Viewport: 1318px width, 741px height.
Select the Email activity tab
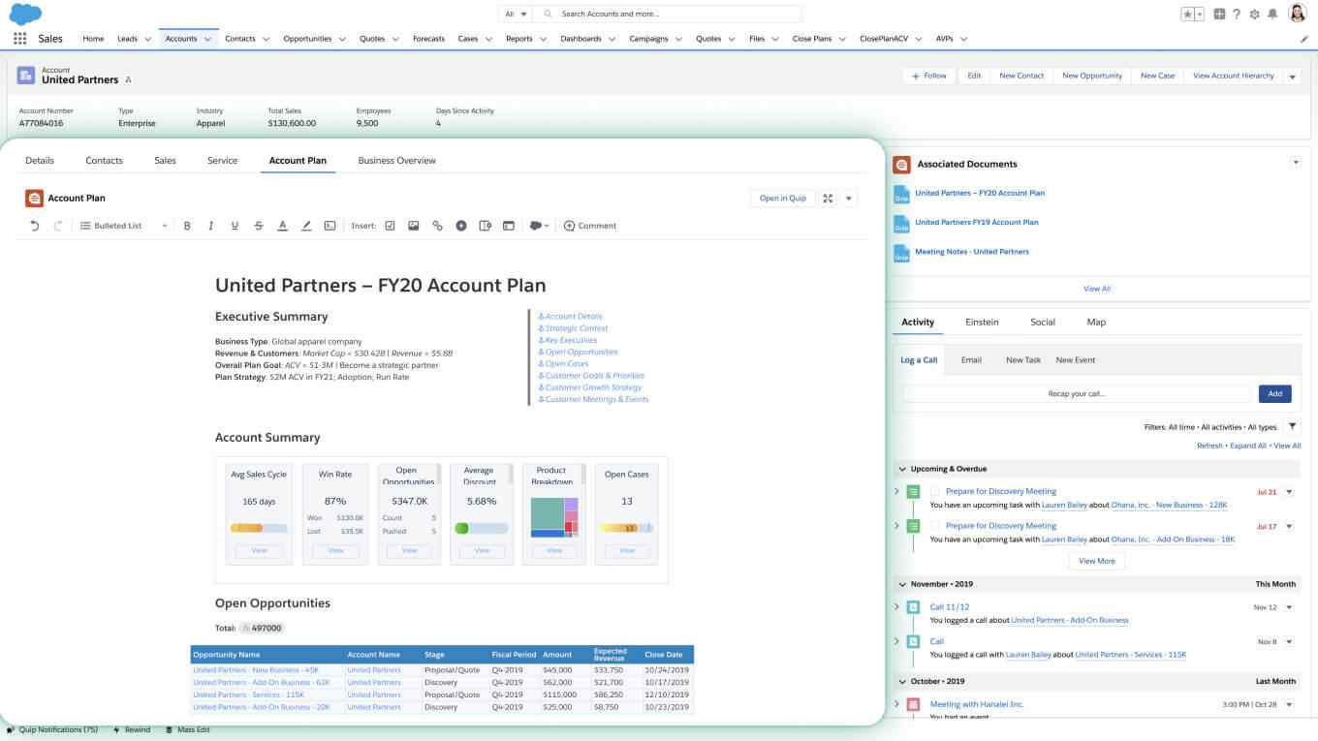tap(971, 359)
